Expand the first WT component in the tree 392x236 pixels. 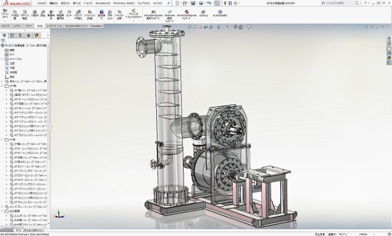tap(7, 91)
